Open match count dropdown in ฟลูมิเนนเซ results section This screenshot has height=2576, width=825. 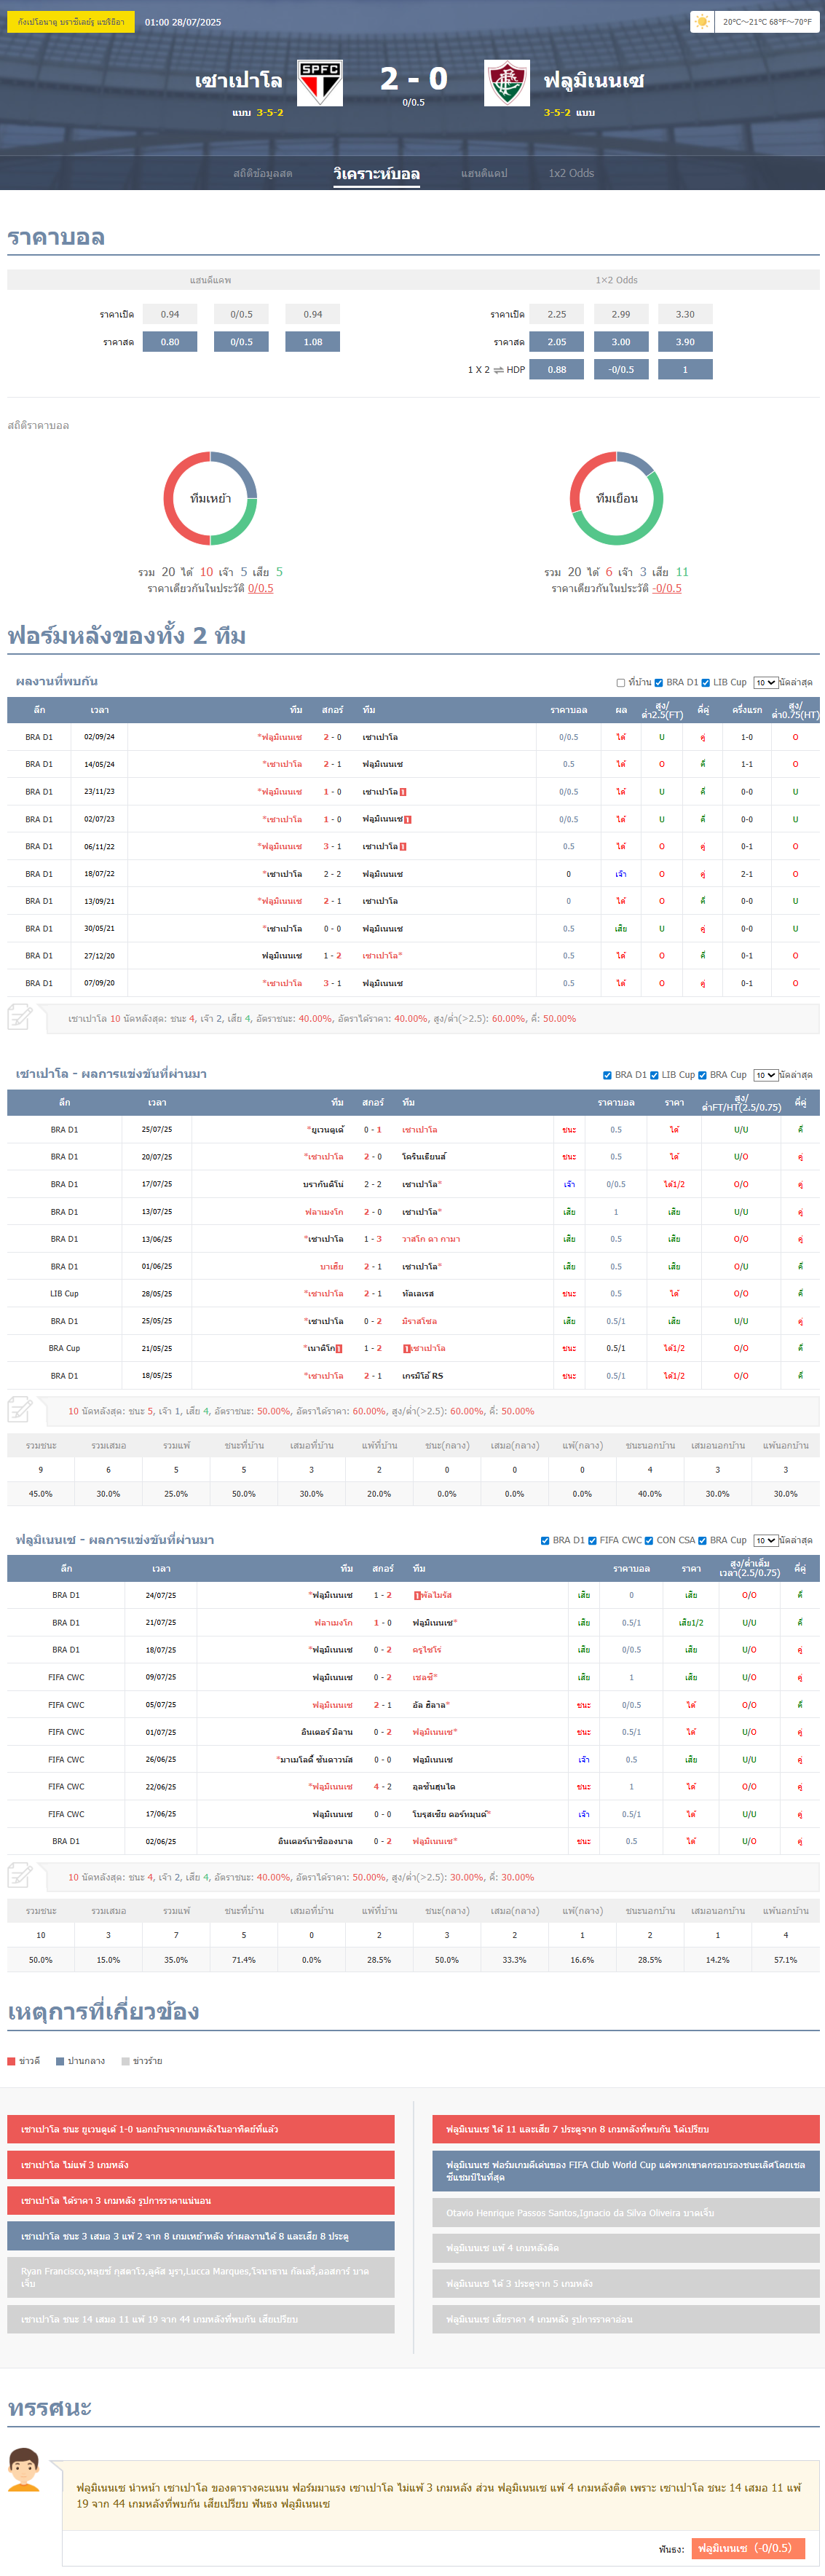pos(765,1541)
